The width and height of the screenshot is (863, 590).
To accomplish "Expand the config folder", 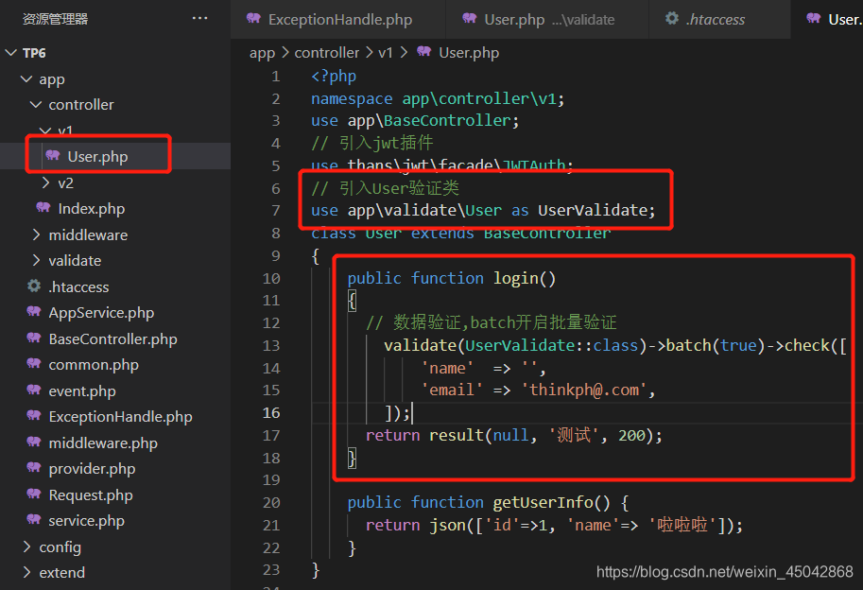I will click(26, 547).
